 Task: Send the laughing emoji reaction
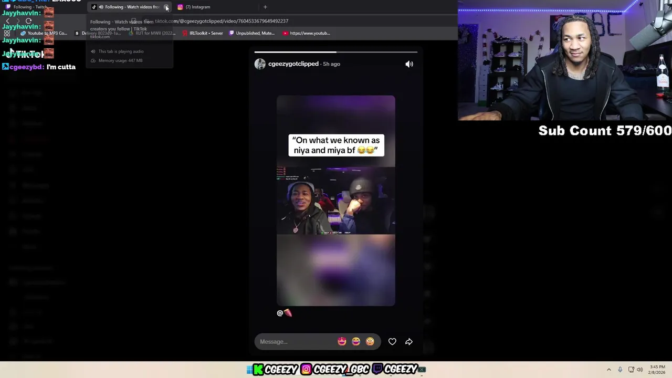(356, 342)
